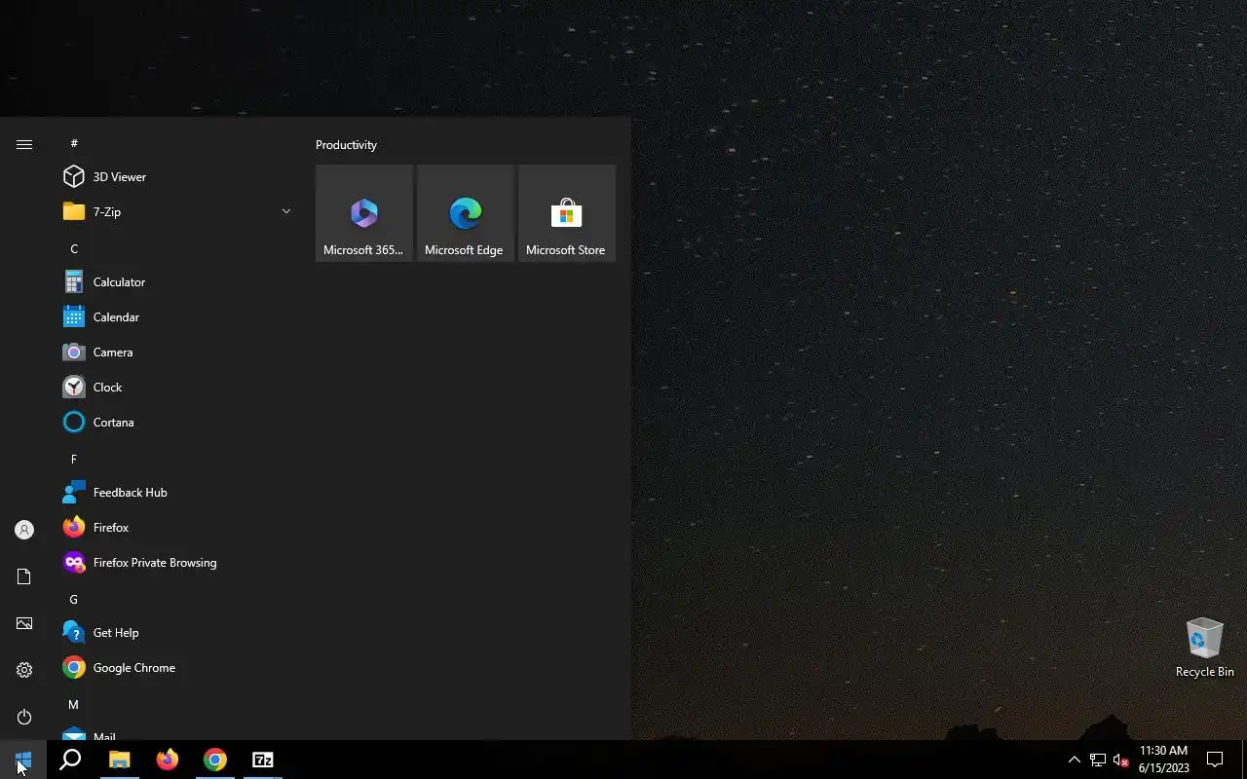Launch Firefox from the Start menu list
Viewport: 1247px width, 779px height.
pos(176,528)
